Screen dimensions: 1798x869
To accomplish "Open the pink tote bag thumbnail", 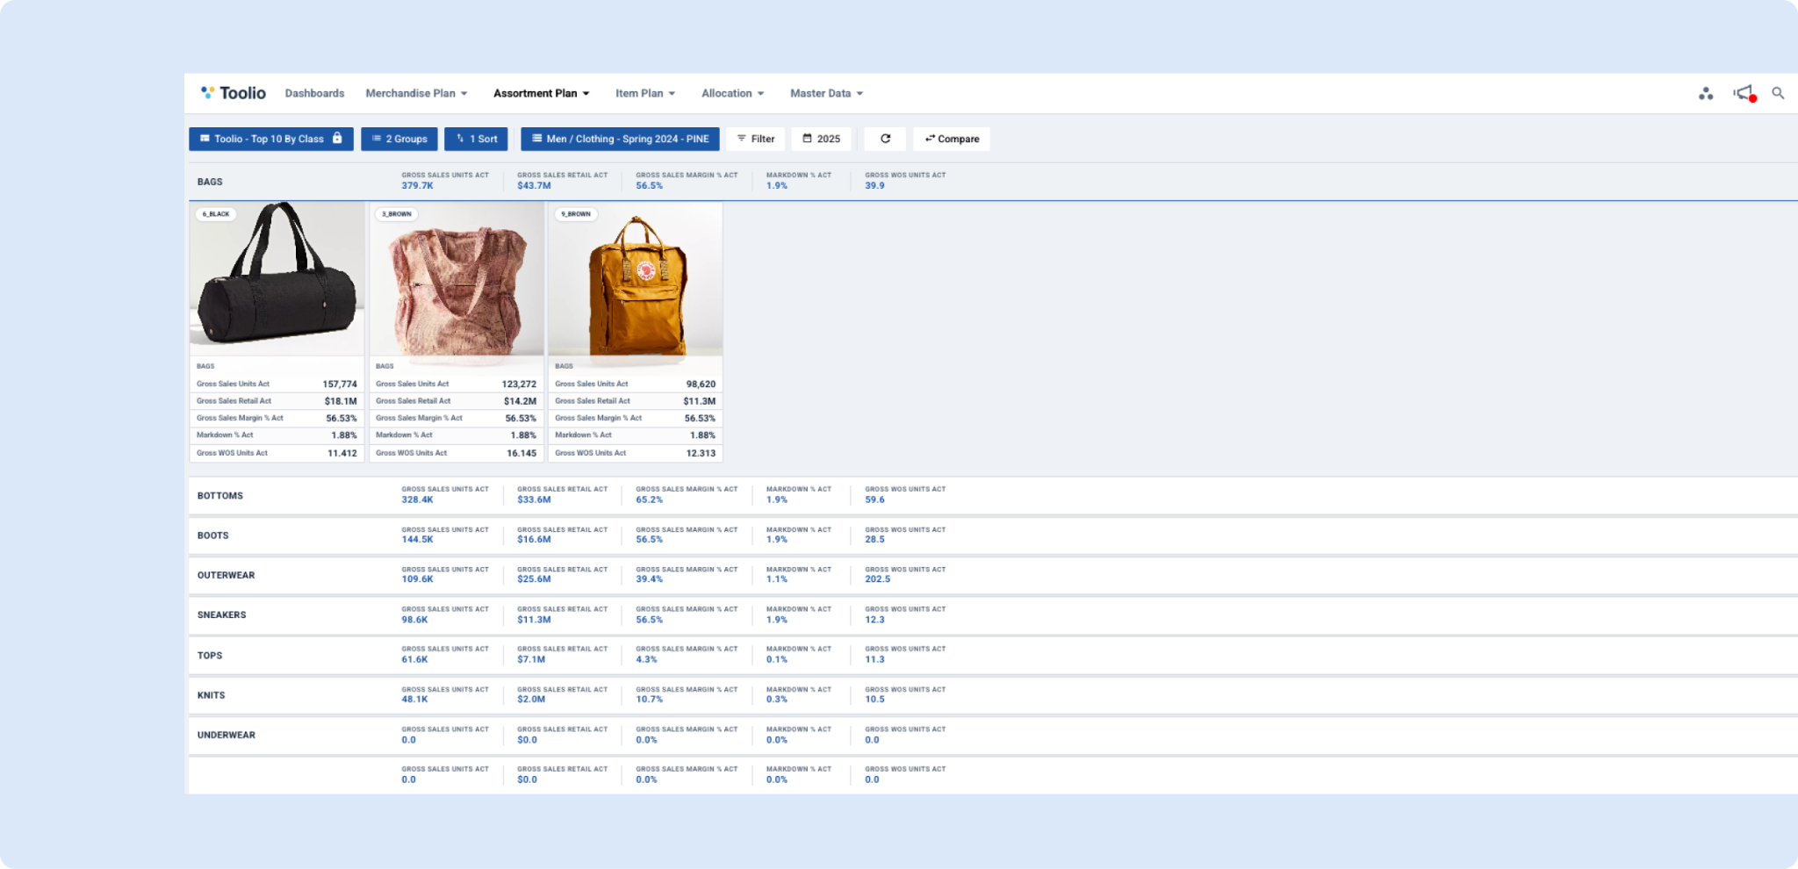I will pos(457,278).
